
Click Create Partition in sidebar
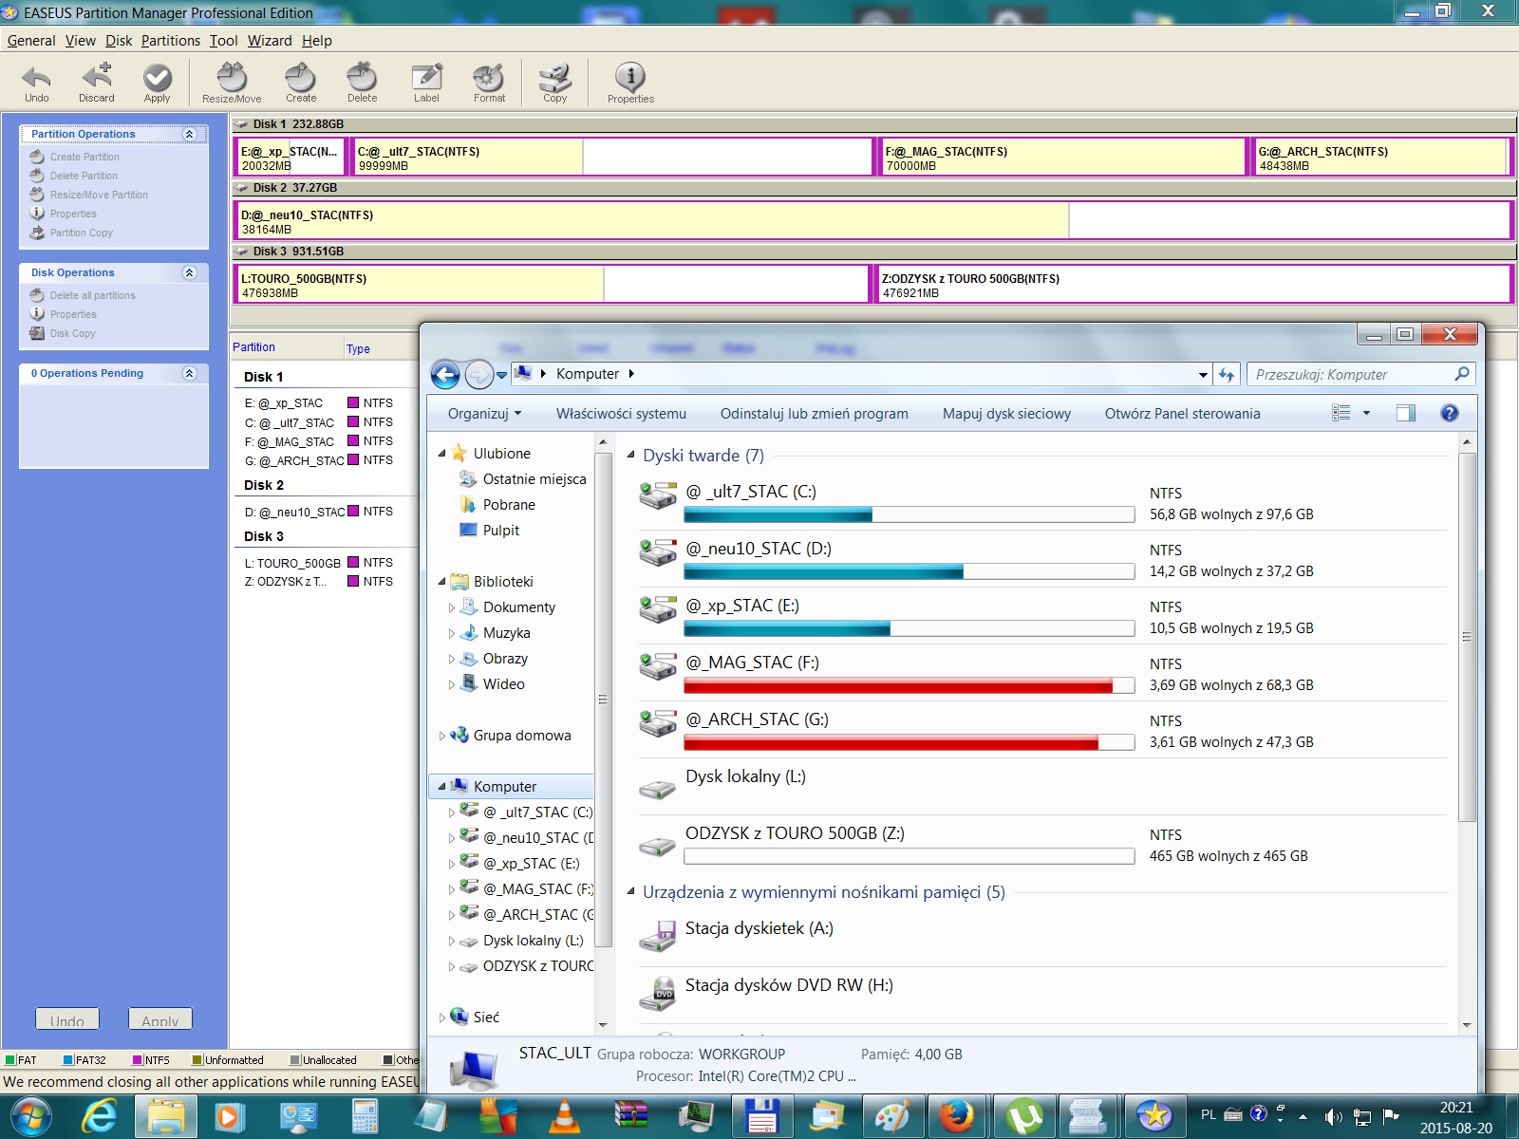(x=84, y=157)
